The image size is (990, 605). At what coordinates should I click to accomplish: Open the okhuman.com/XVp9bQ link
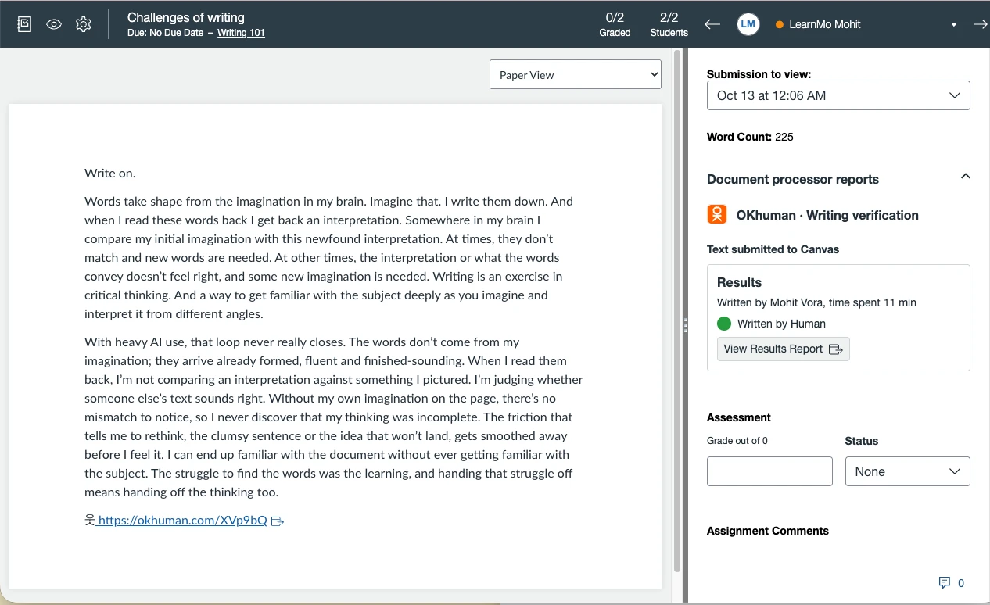click(x=182, y=520)
